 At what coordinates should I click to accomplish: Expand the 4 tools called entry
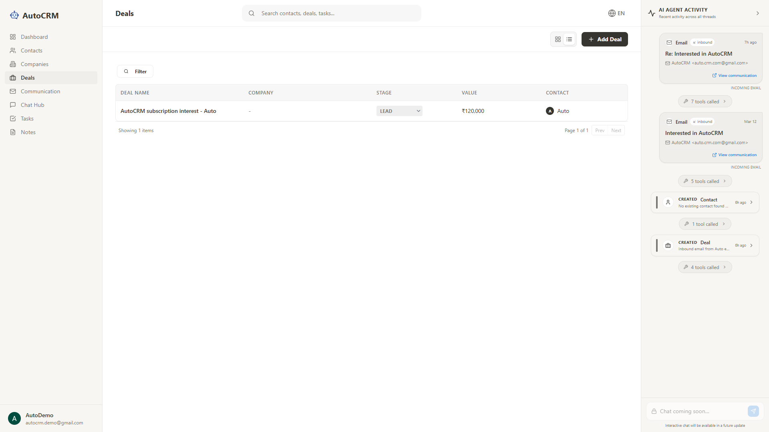click(705, 267)
